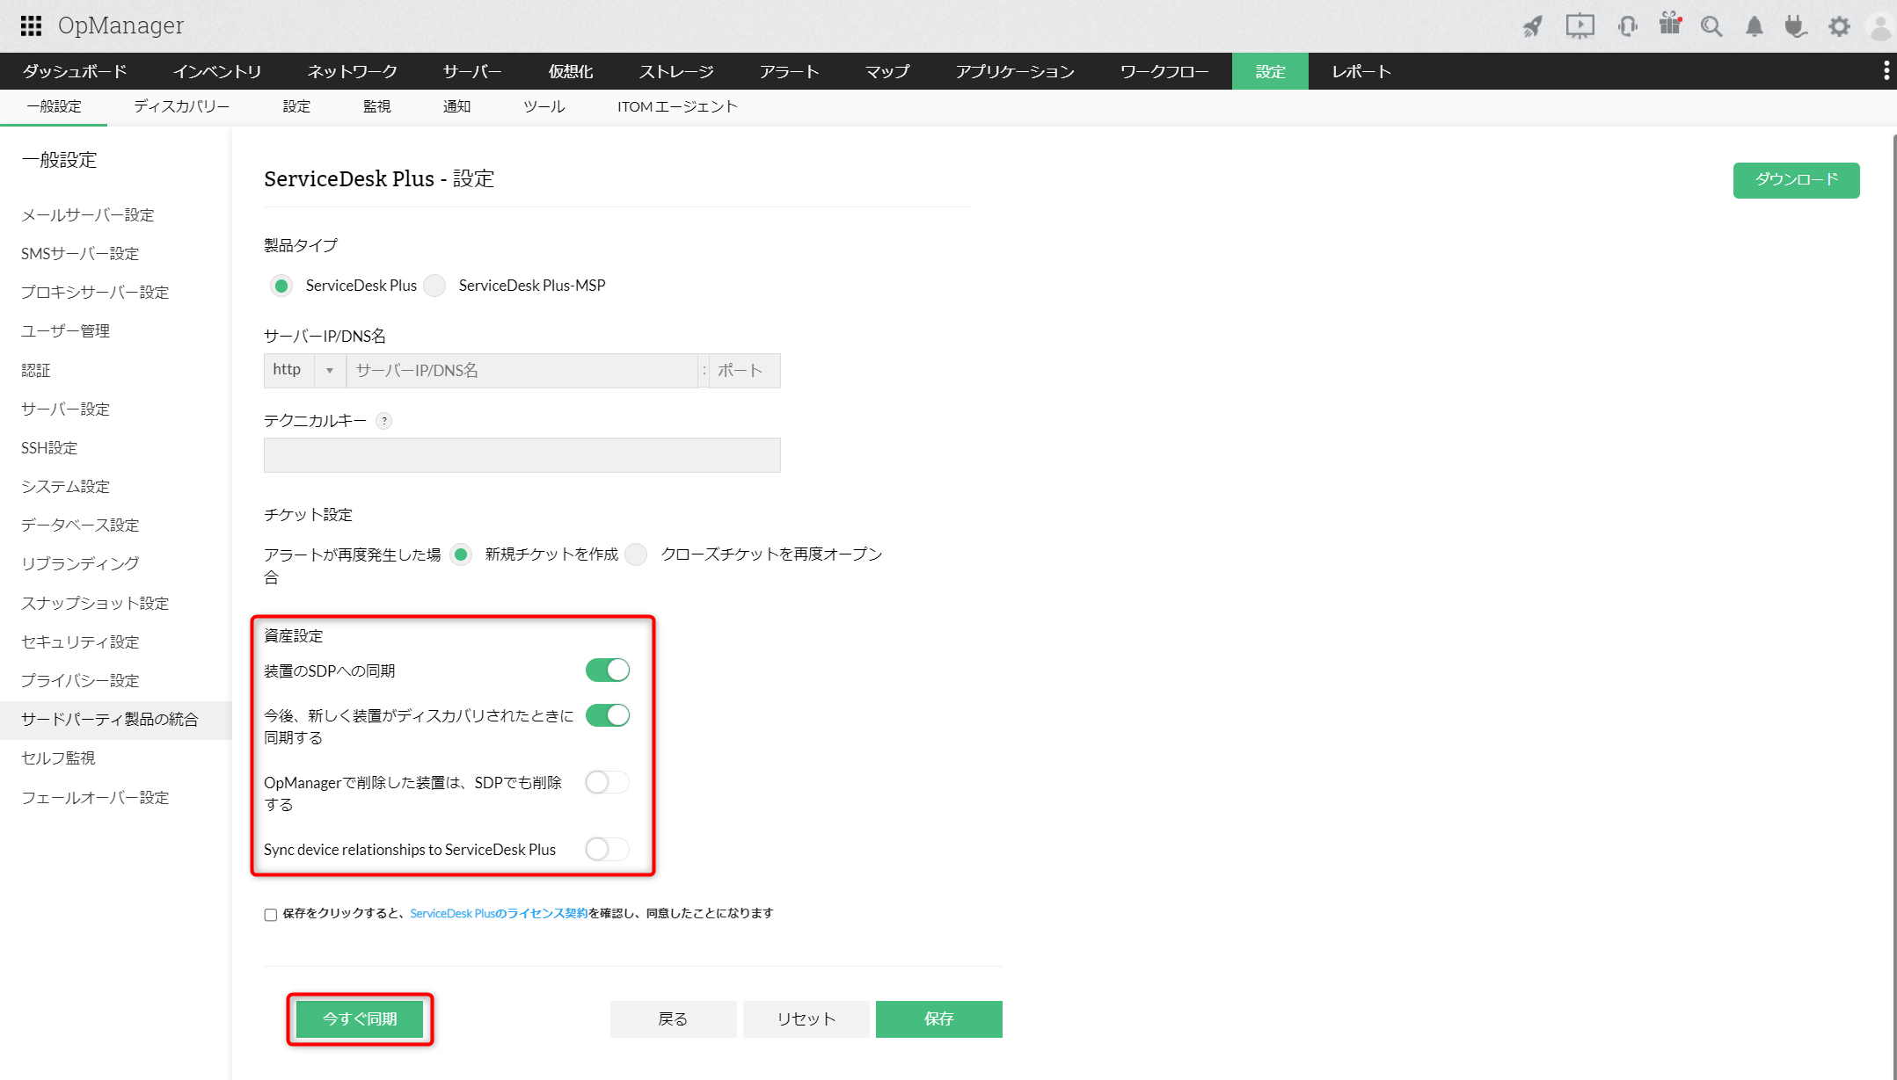Click the 今すぐ同期 button
This screenshot has width=1897, height=1080.
(x=359, y=1018)
